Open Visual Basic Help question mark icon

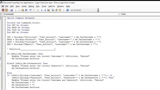point(67,10)
